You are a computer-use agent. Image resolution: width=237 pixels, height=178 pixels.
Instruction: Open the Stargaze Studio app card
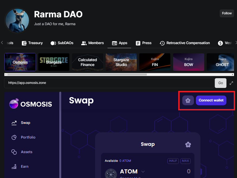click(121, 62)
